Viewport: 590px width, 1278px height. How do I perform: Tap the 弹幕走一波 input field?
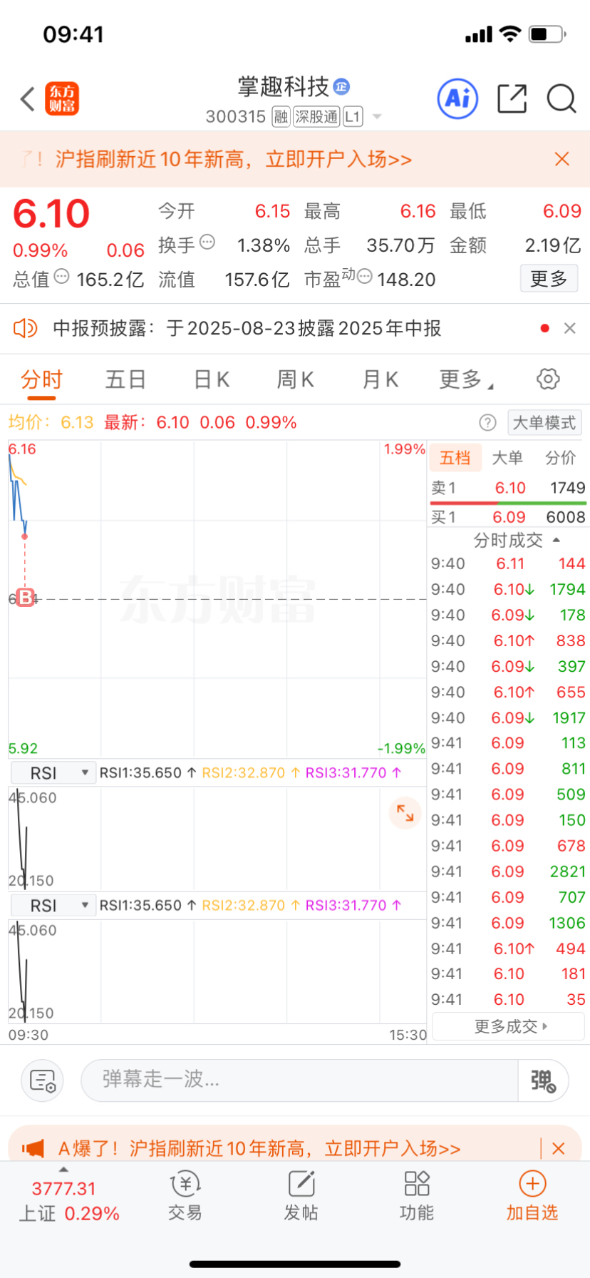pyautogui.click(x=299, y=1080)
